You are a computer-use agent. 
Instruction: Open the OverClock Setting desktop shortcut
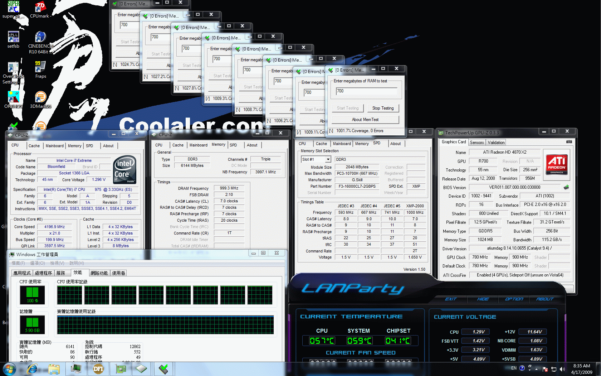[x=13, y=73]
